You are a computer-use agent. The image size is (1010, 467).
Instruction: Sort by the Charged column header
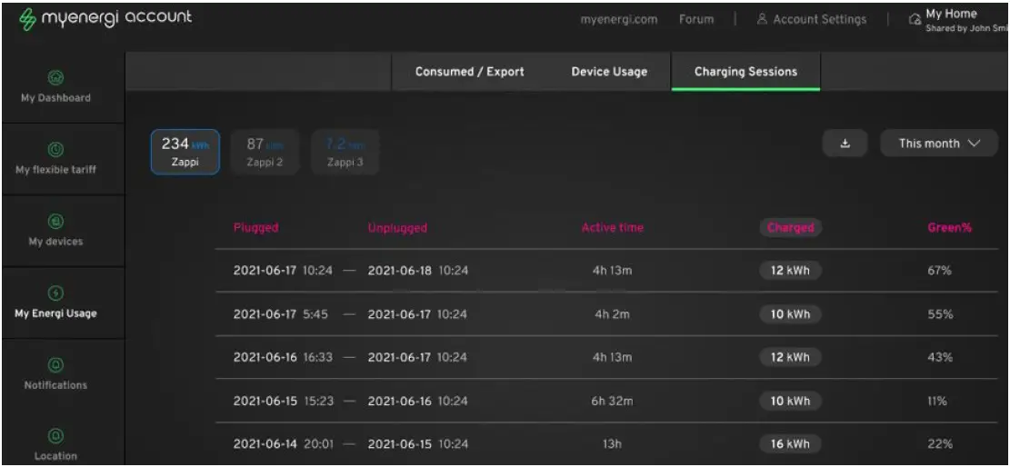point(790,228)
